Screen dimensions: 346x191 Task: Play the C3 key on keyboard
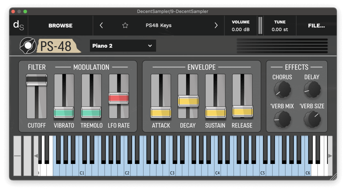[x=172, y=170]
